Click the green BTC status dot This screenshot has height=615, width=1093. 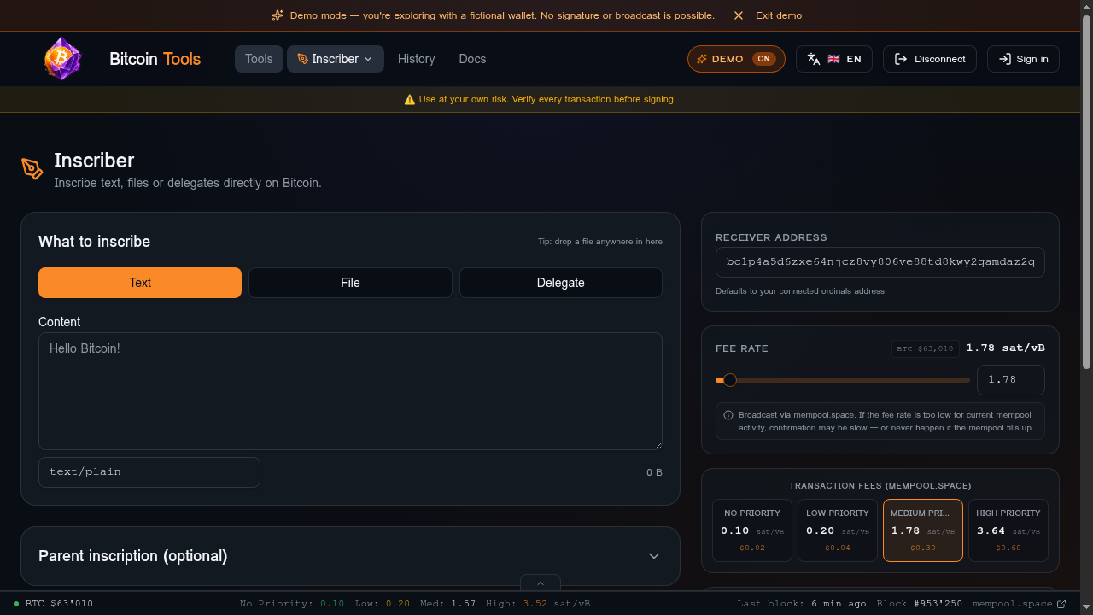coord(16,604)
